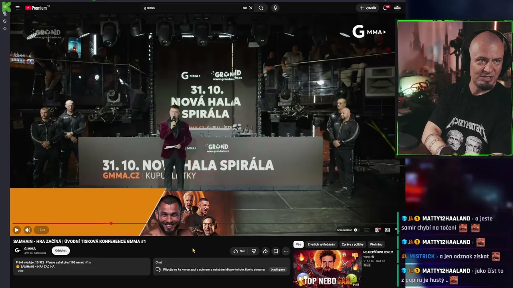Open 'NEJLEPŠÍ RPG ROKU?' video title
The height and width of the screenshot is (288, 513).
378,252
